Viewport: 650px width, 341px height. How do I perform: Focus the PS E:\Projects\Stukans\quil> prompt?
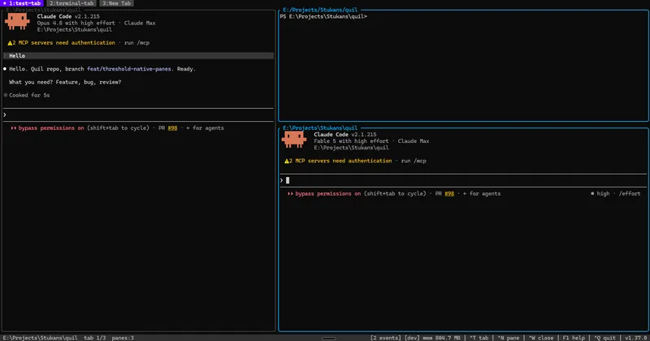323,16
